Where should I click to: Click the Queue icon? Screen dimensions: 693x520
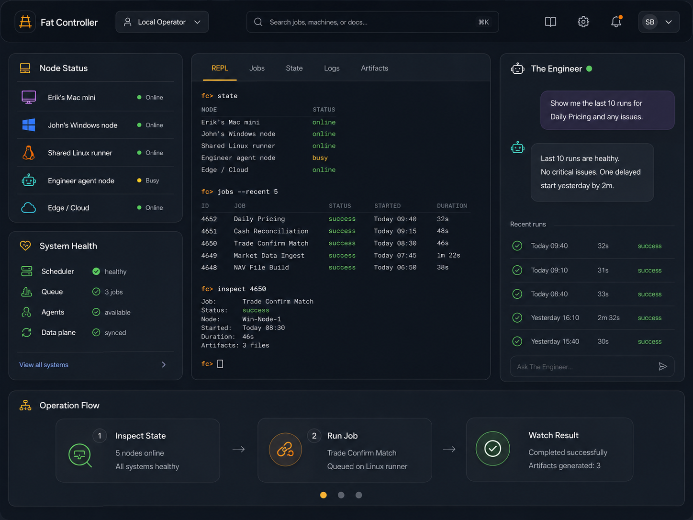[x=27, y=292]
